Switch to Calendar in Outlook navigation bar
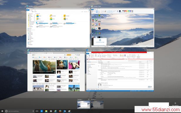181x113 pixels. 93,89
